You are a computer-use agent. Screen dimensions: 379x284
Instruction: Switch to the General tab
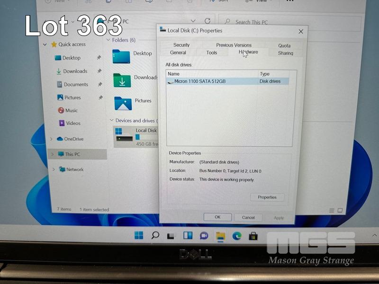(x=178, y=53)
